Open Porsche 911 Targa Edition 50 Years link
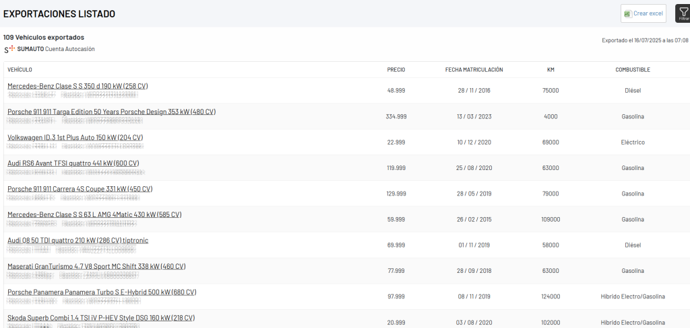The width and height of the screenshot is (690, 328). coord(111,112)
